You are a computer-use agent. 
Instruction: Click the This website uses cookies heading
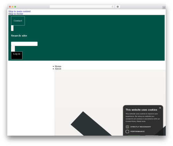tap(142, 110)
